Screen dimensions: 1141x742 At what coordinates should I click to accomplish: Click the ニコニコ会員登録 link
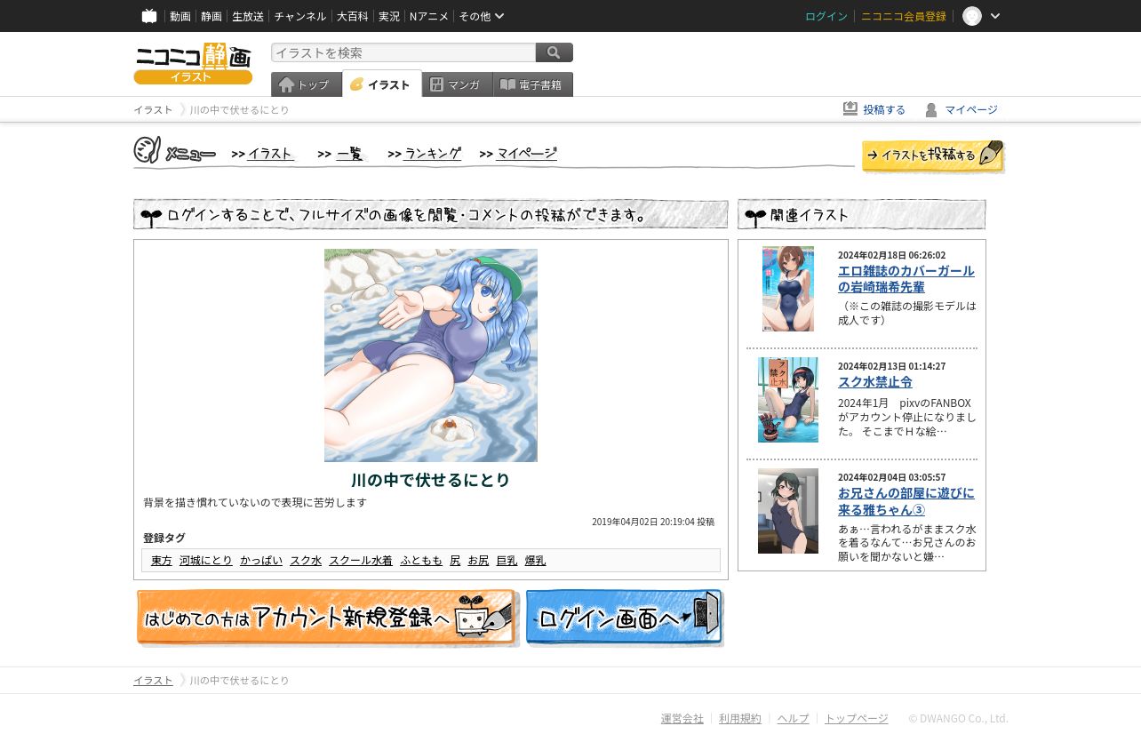904,16
